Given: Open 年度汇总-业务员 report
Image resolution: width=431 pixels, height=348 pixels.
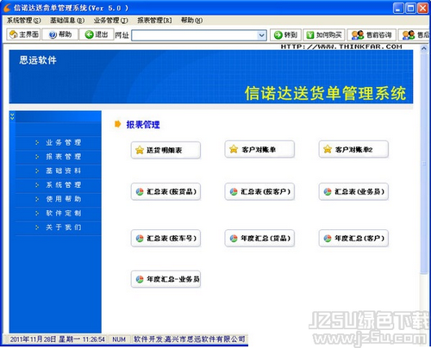Looking at the screenshot, I should pyautogui.click(x=166, y=279).
